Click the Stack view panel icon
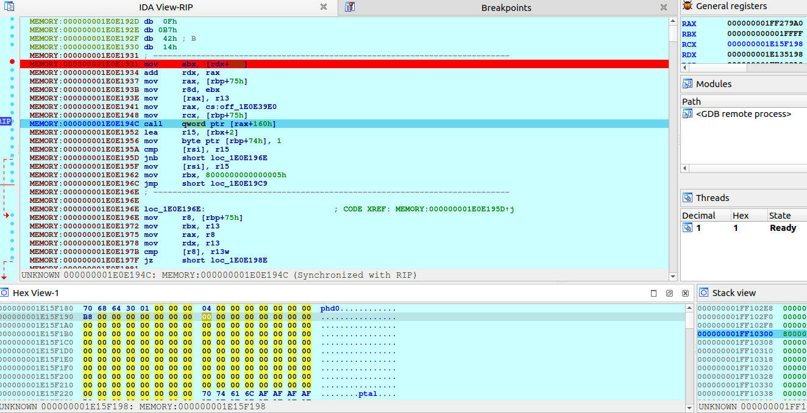 [704, 293]
